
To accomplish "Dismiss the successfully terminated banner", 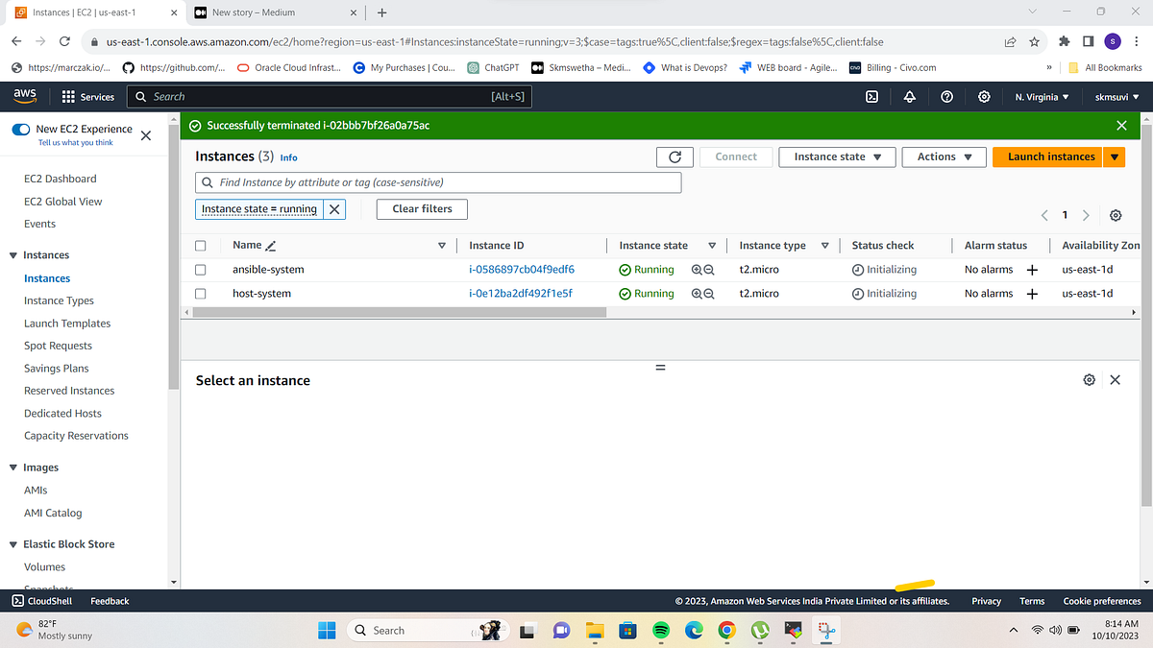I will [x=1121, y=126].
